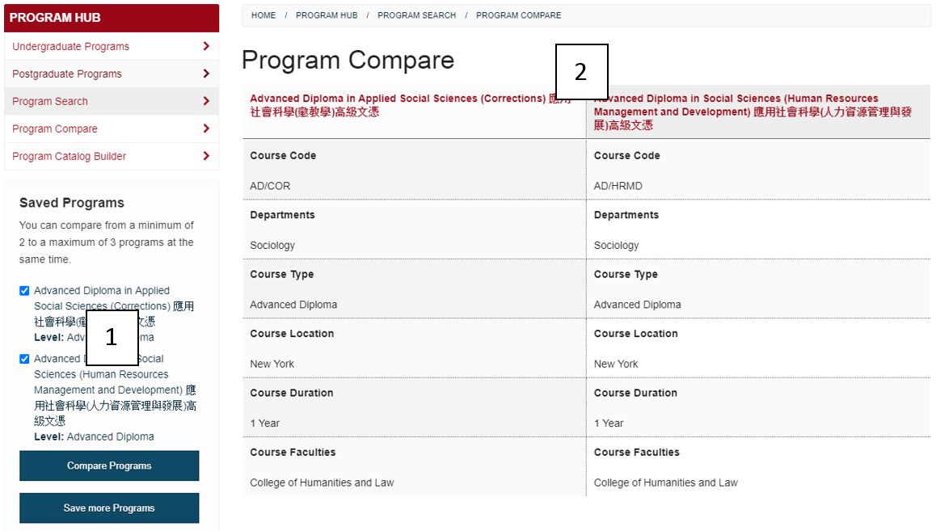This screenshot has height=531, width=936.
Task: Go to HOME via the breadcrumb
Action: (264, 15)
